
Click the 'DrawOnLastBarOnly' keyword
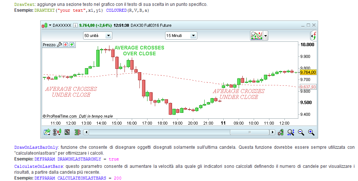coord(36,147)
